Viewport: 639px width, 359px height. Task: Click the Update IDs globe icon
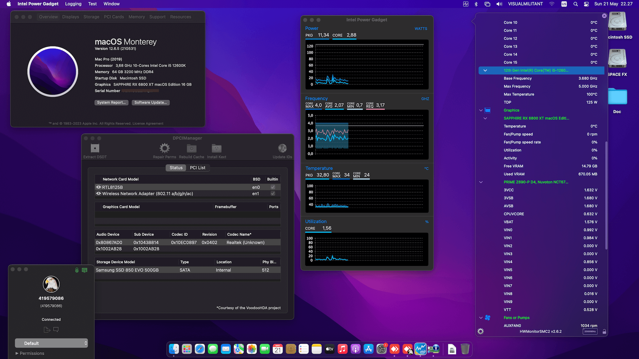point(282,148)
